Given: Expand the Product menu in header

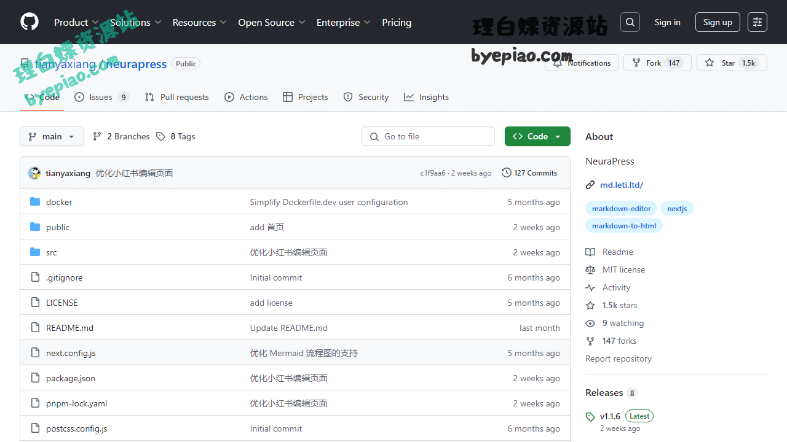Looking at the screenshot, I should point(76,22).
